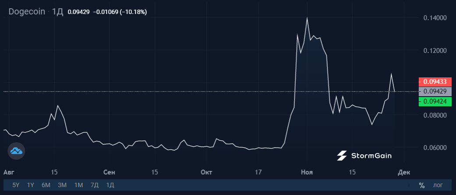456x195 pixels.
Task: Switch to the 3M range
Action: (62, 185)
